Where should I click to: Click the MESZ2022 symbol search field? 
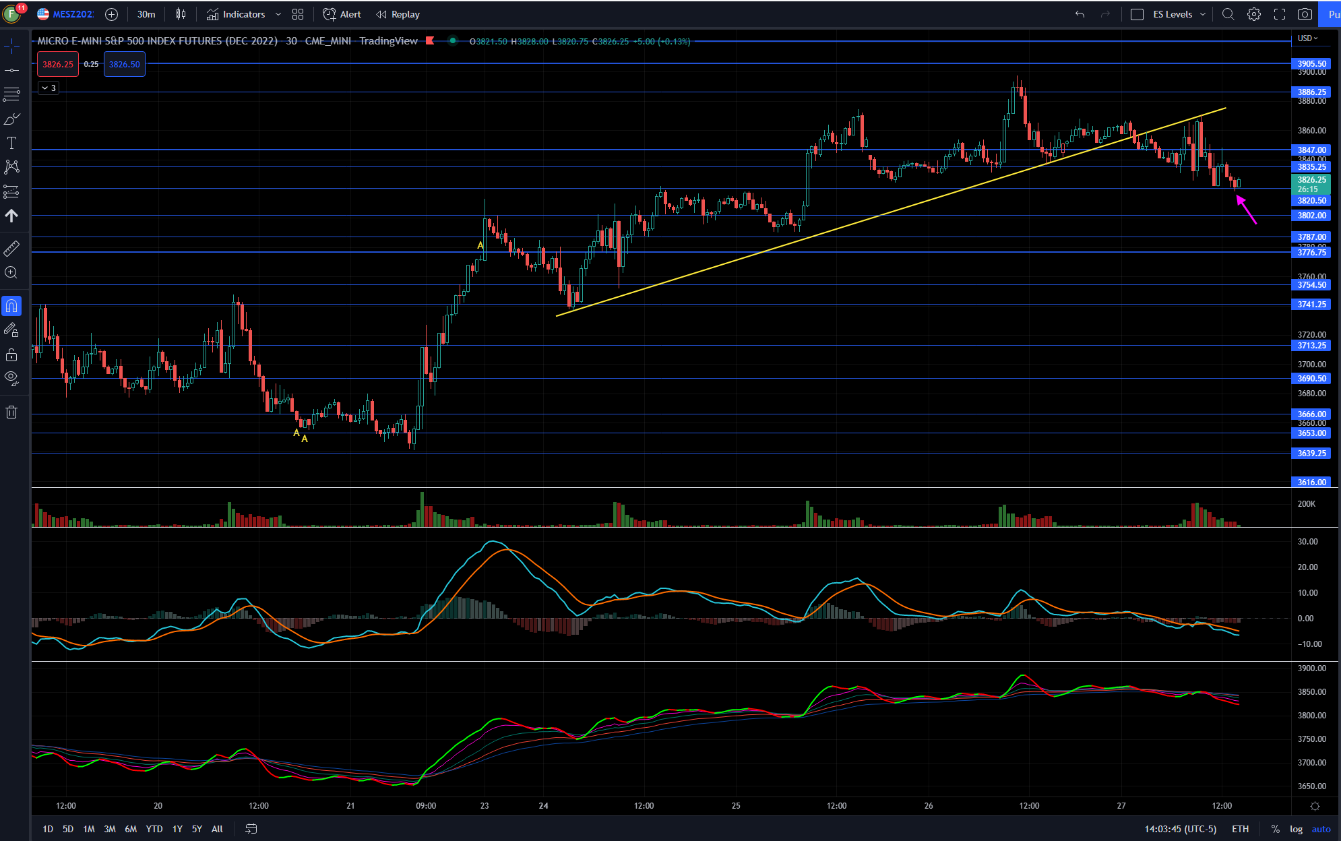(x=73, y=14)
